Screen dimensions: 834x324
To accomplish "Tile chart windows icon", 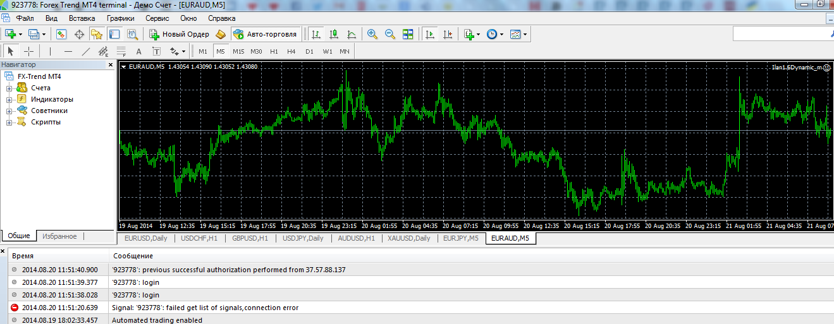I will [408, 34].
